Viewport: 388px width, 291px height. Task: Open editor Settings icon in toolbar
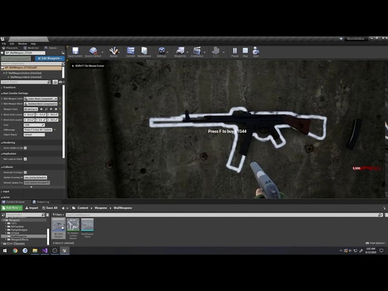coord(162,52)
